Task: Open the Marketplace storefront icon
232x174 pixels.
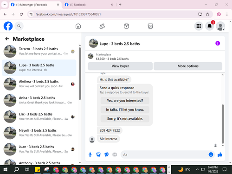Action: click(150, 26)
